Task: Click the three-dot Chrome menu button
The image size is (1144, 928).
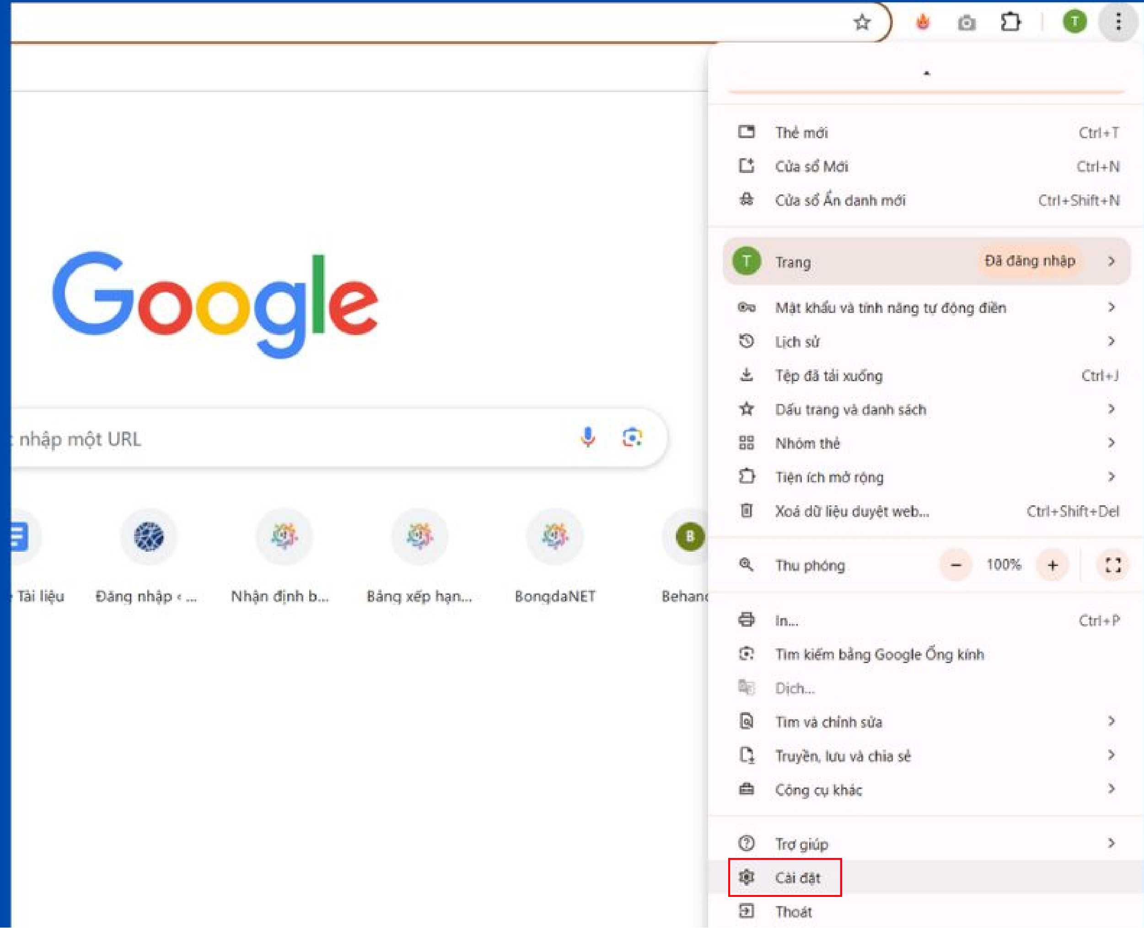Action: 1118,22
